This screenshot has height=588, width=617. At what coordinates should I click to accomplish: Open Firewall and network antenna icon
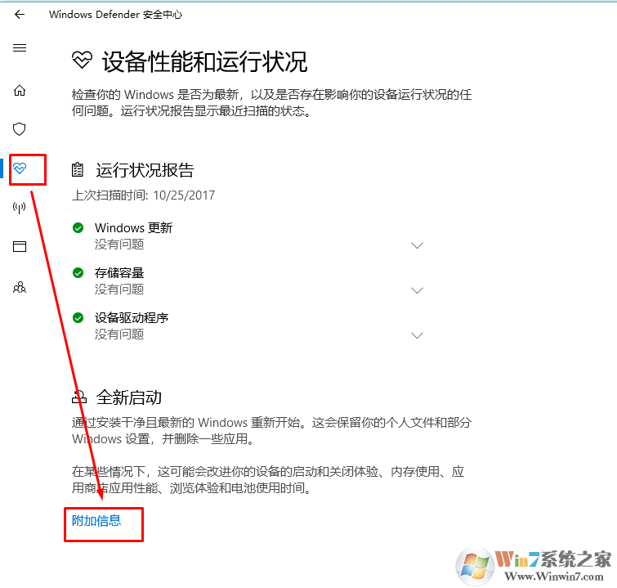coord(20,208)
